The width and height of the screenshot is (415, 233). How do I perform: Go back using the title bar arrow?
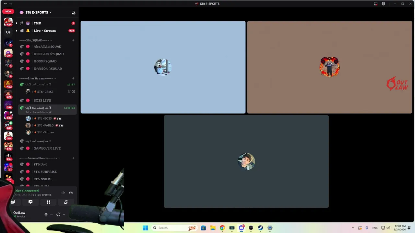pyautogui.click(x=5, y=4)
